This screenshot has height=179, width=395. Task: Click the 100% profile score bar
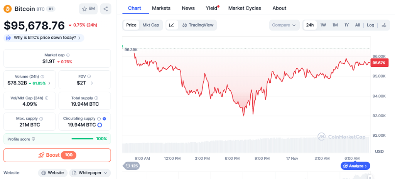coord(83,139)
